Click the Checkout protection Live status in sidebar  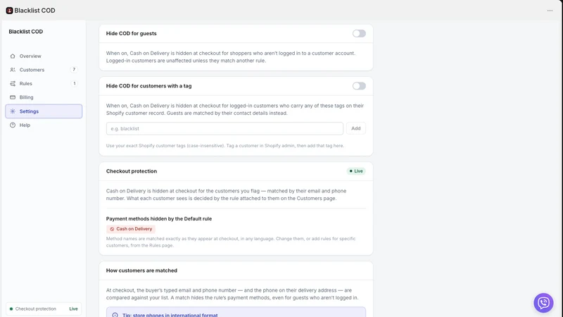tap(44, 309)
